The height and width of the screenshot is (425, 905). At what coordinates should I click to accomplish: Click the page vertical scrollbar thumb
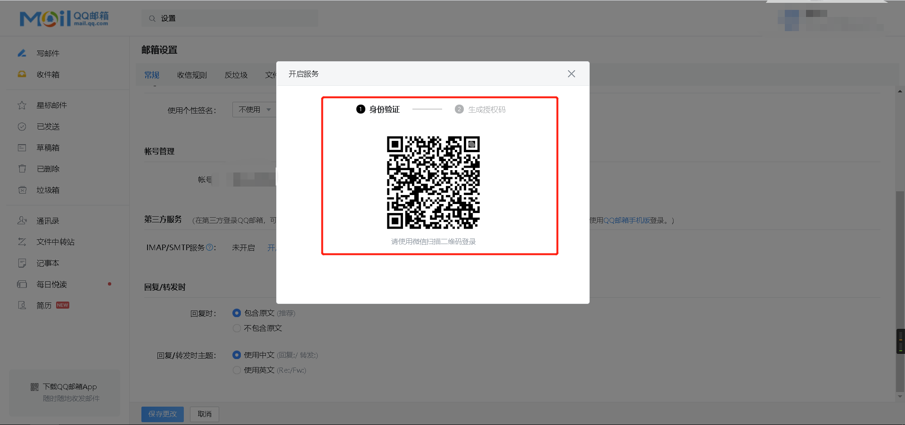point(900,291)
